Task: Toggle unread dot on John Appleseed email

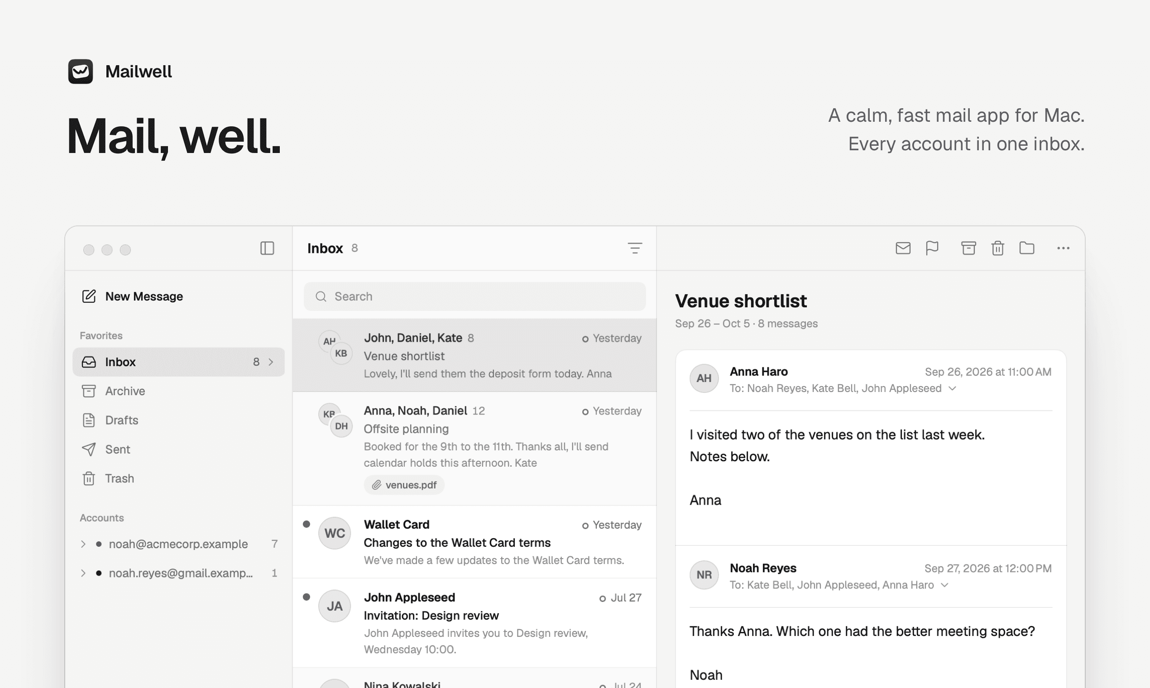Action: pyautogui.click(x=307, y=597)
